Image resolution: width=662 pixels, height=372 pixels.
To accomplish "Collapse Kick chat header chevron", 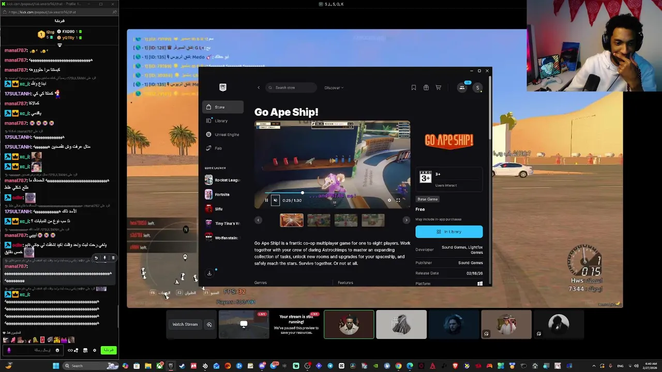I will pos(59,46).
